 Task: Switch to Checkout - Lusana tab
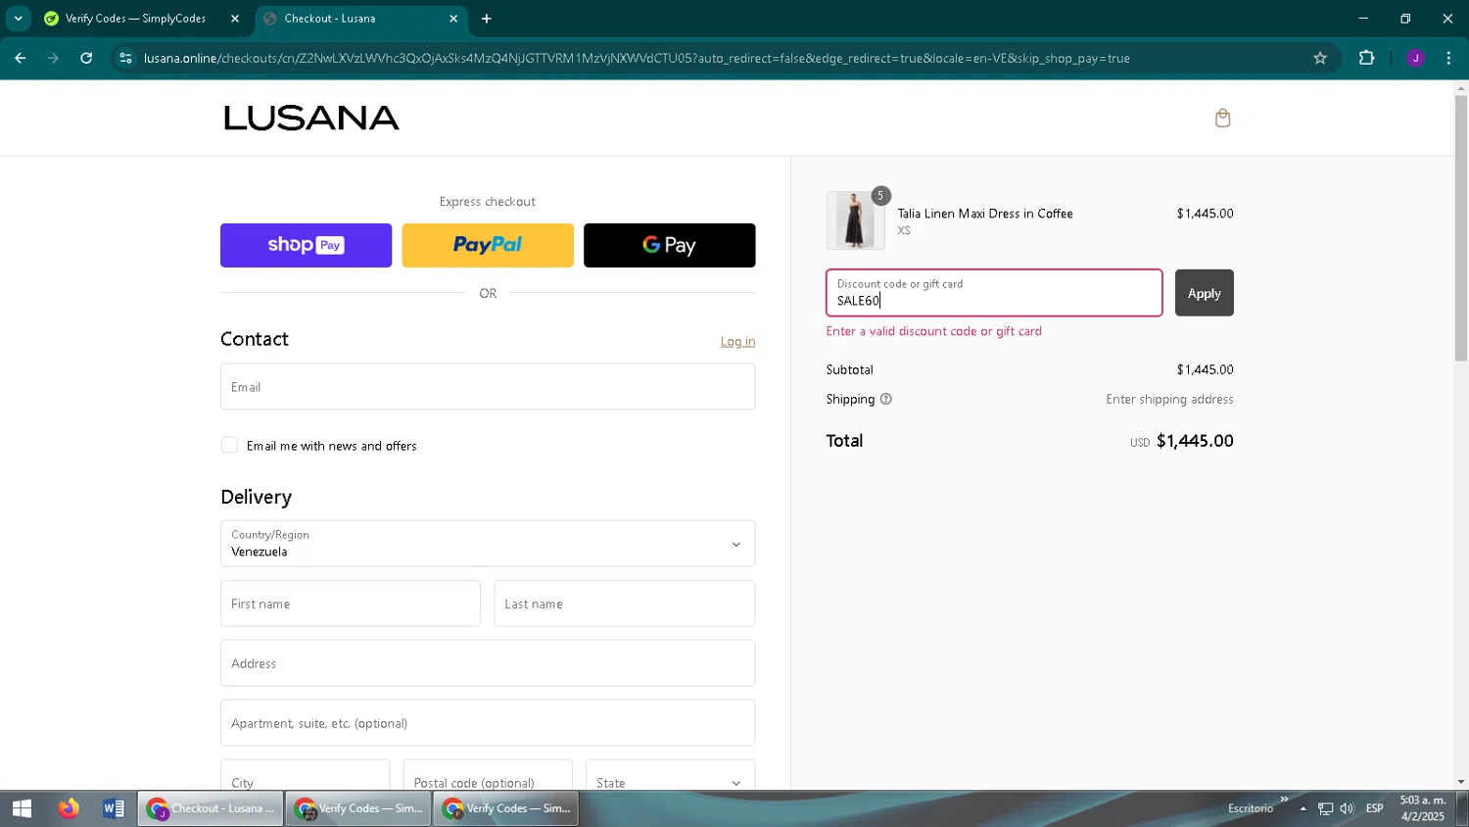pyautogui.click(x=361, y=19)
